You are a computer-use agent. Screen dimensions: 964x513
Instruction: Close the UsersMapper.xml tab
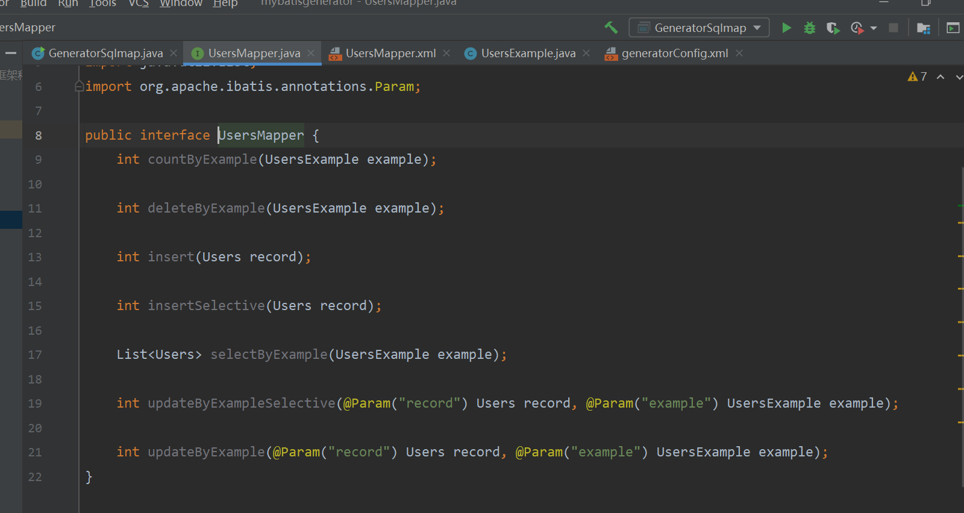coord(446,53)
